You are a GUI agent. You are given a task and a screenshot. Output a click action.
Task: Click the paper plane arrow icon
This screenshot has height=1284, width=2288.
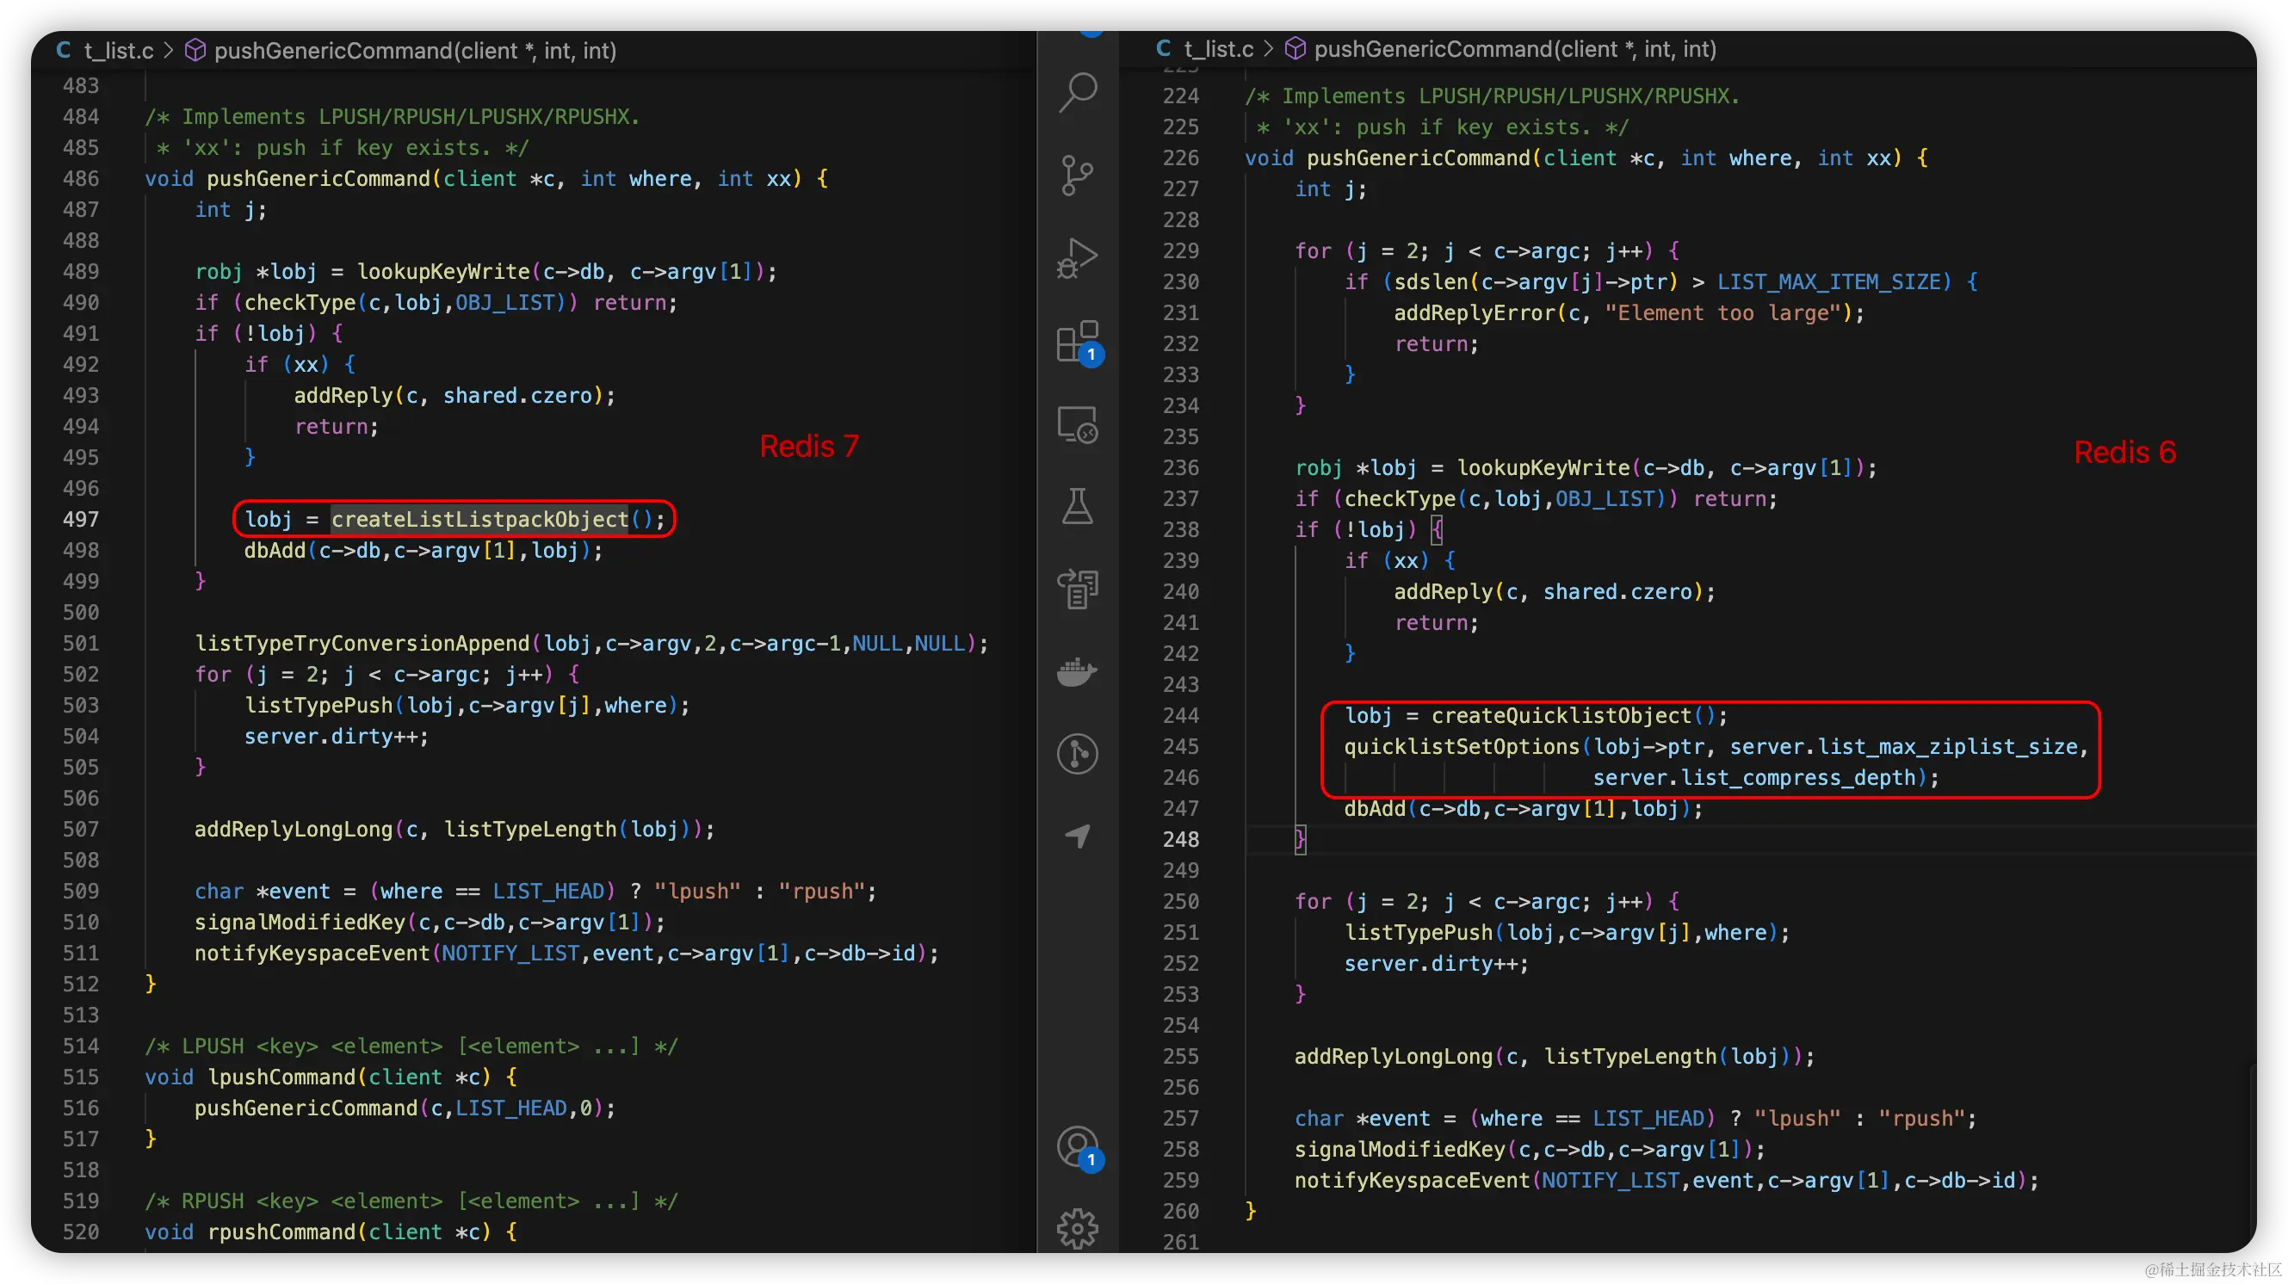[1079, 836]
